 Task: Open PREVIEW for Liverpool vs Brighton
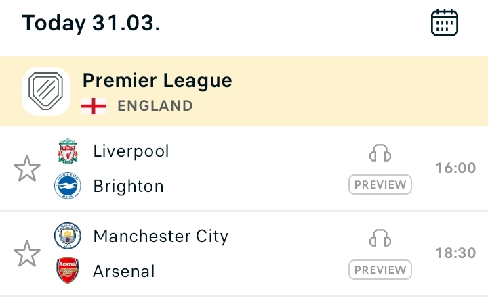[380, 184]
